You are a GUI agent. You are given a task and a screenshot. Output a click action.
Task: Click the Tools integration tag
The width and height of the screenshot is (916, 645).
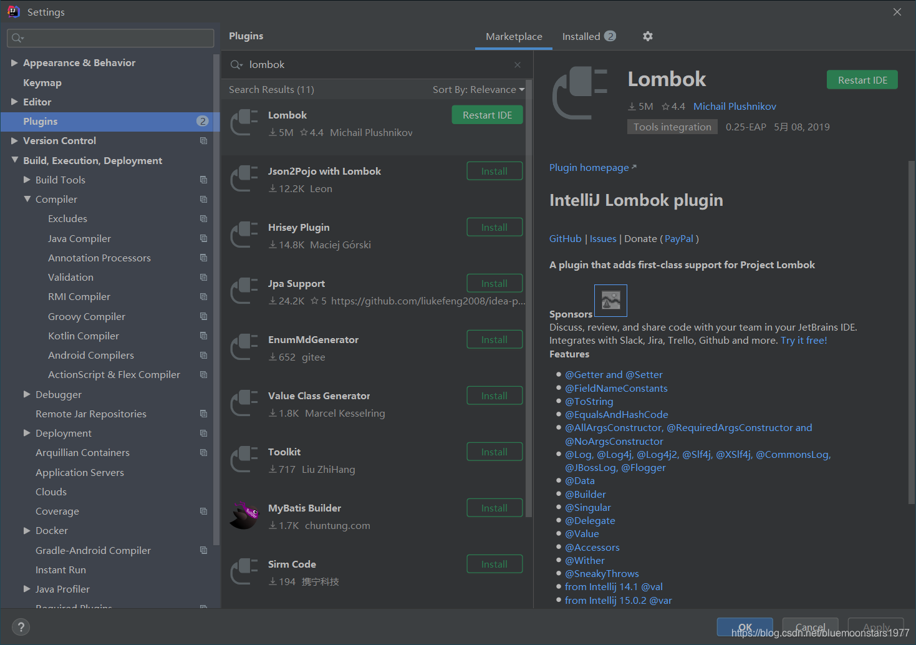point(672,127)
